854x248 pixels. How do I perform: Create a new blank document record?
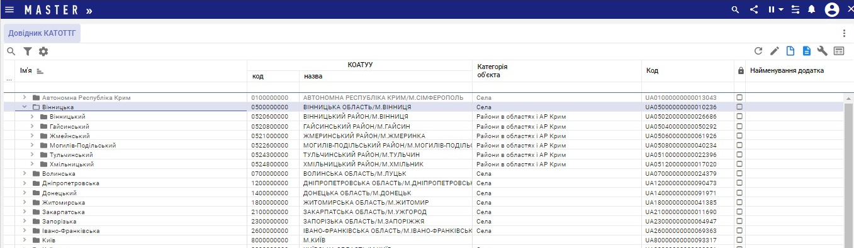click(x=791, y=51)
